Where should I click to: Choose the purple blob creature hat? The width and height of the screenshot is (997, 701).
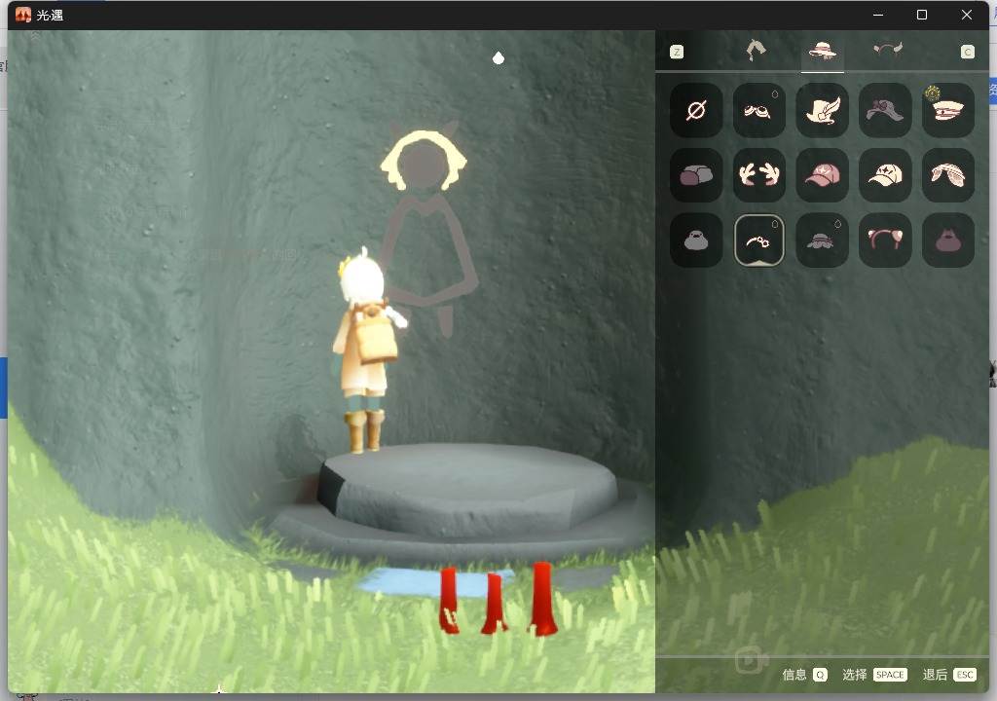pyautogui.click(x=947, y=240)
